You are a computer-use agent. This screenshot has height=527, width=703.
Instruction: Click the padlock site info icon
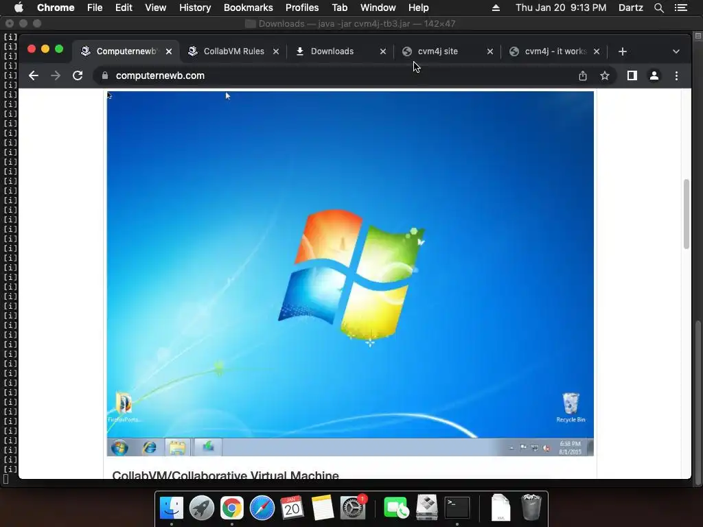(x=105, y=75)
